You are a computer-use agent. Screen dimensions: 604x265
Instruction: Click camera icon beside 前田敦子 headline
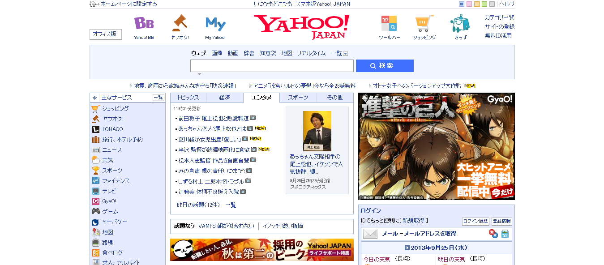point(253,118)
